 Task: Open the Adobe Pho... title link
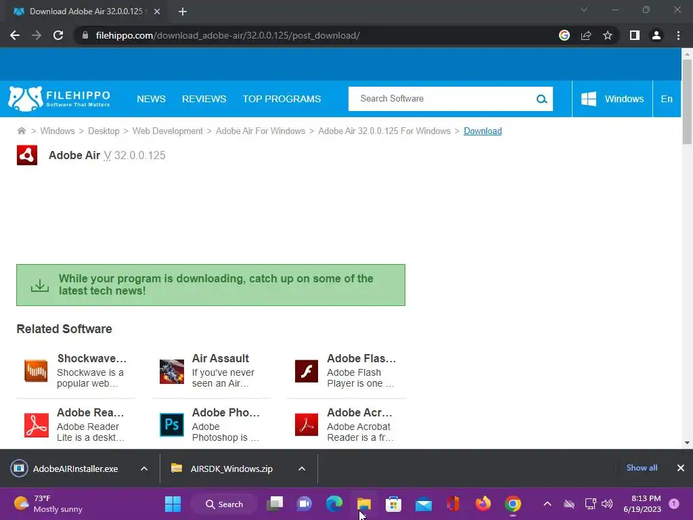[x=226, y=412]
